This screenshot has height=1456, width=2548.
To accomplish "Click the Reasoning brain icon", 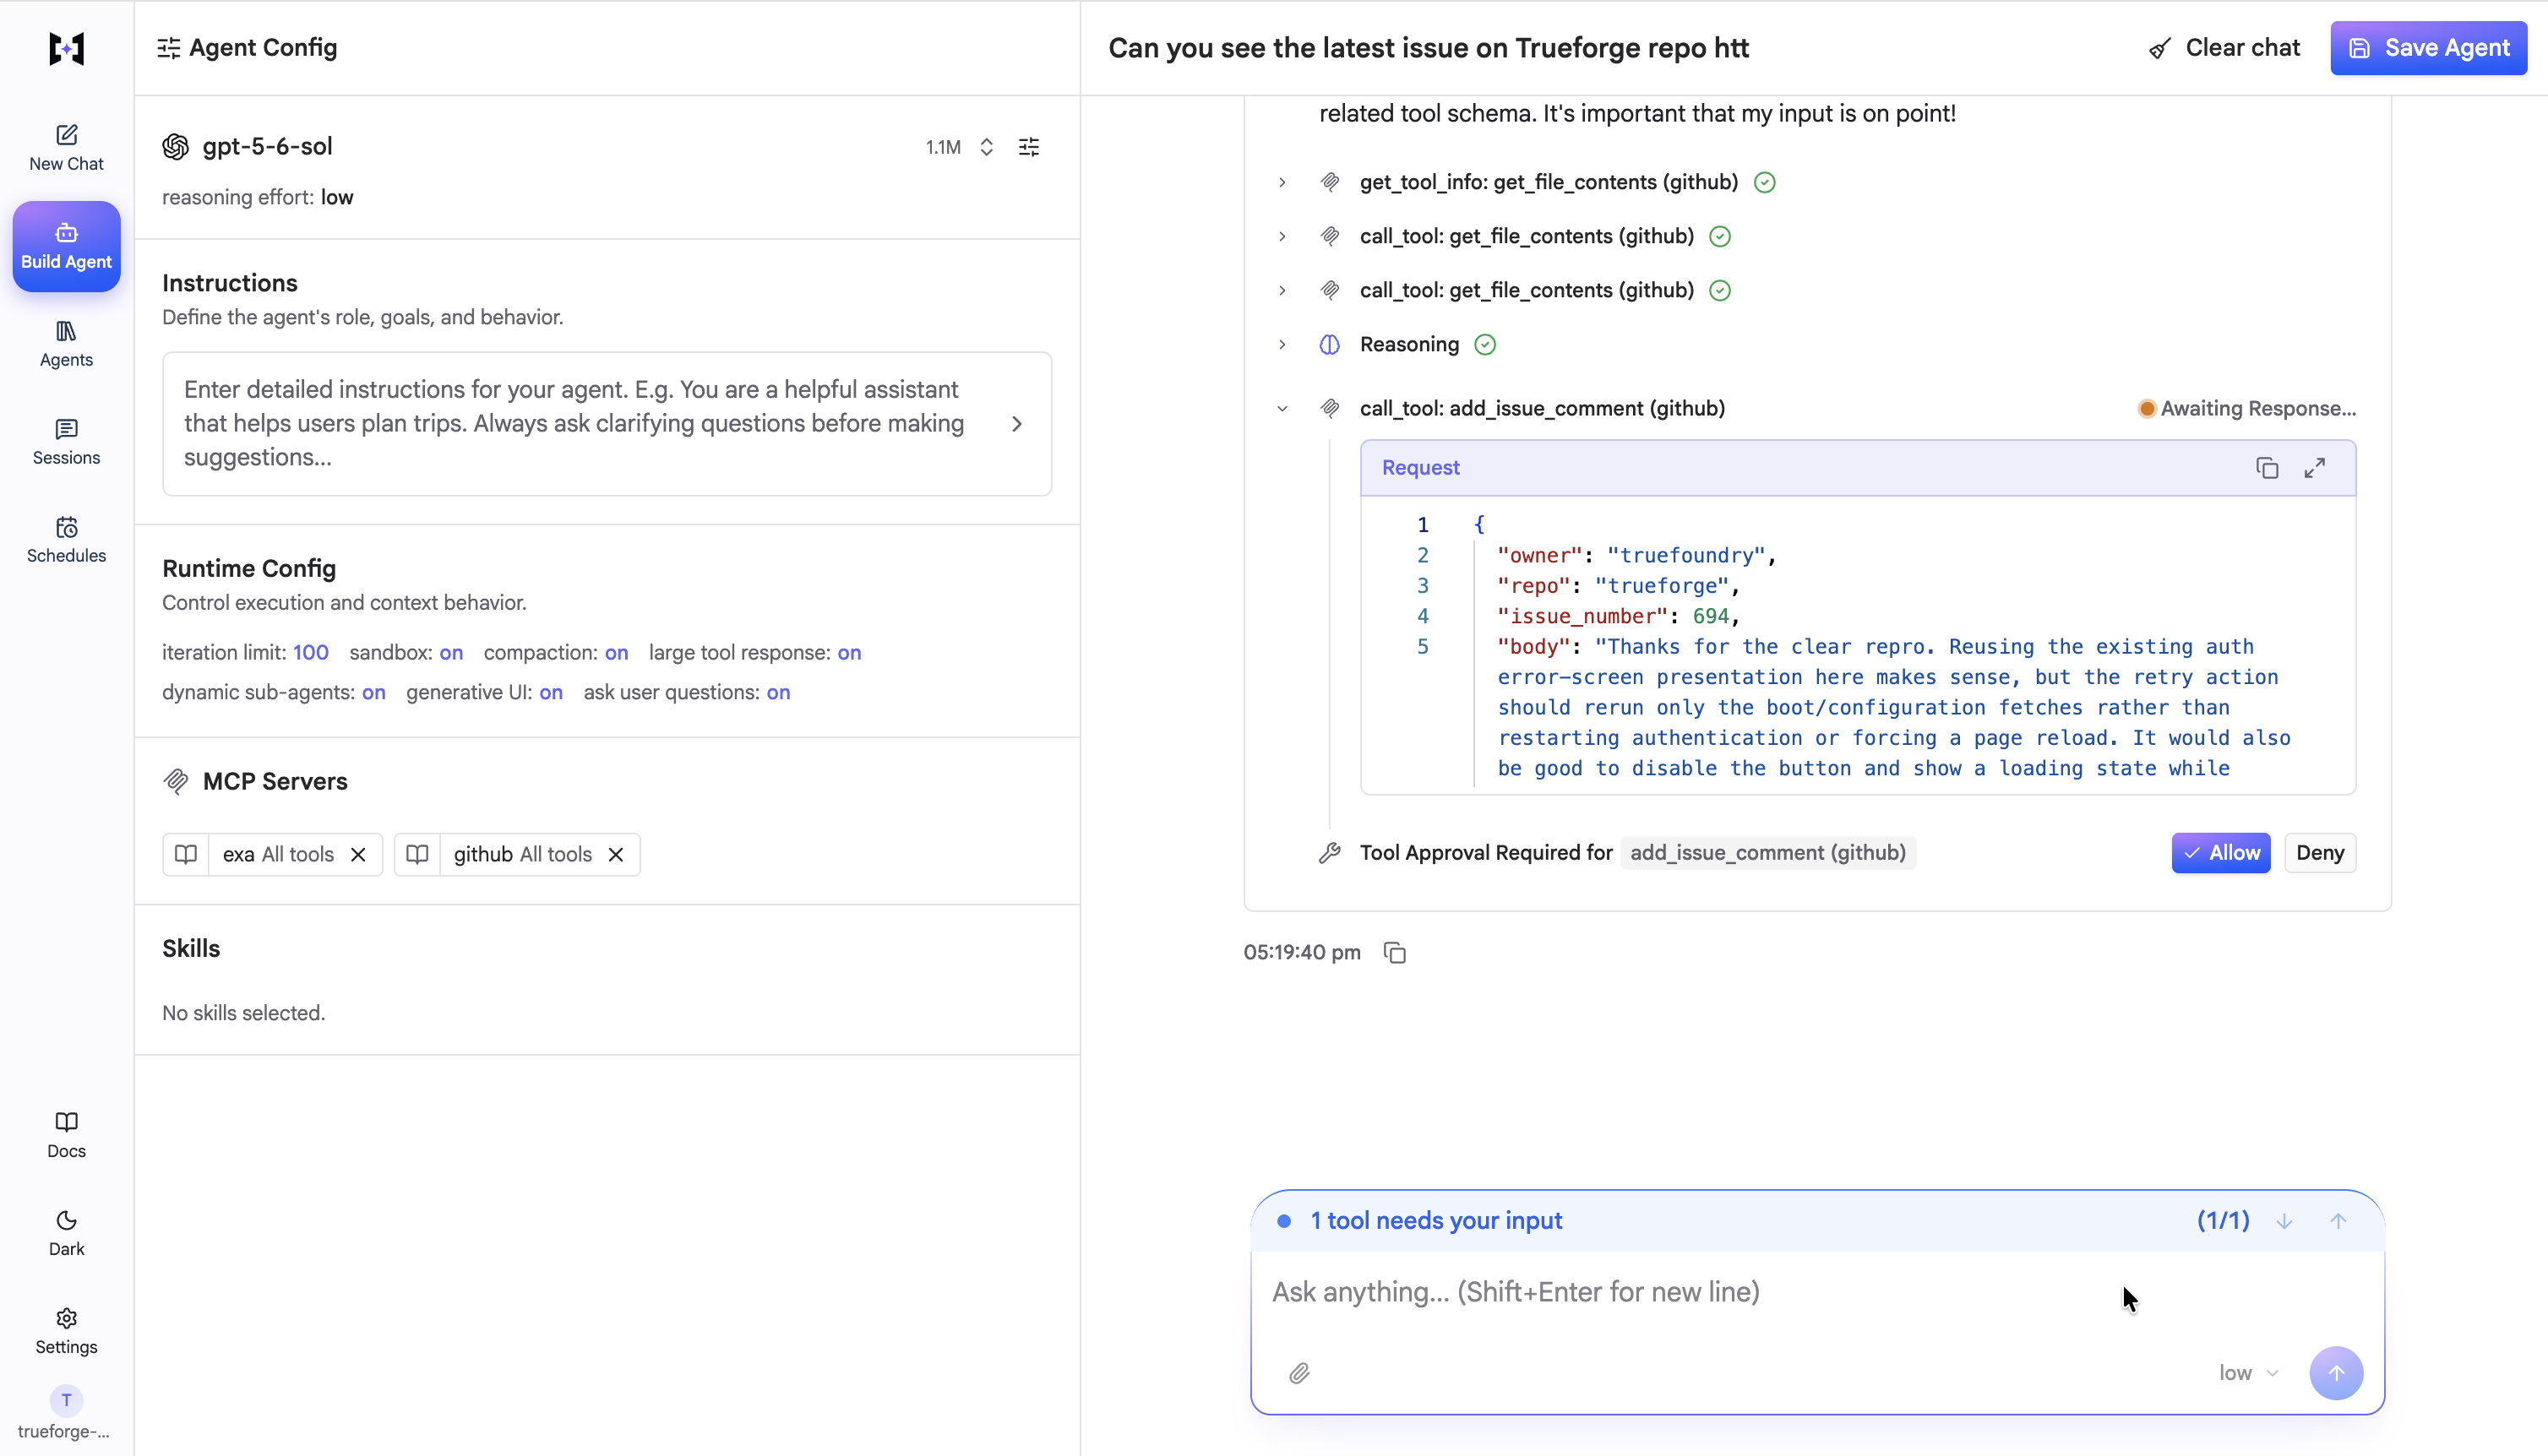I will tap(1329, 344).
